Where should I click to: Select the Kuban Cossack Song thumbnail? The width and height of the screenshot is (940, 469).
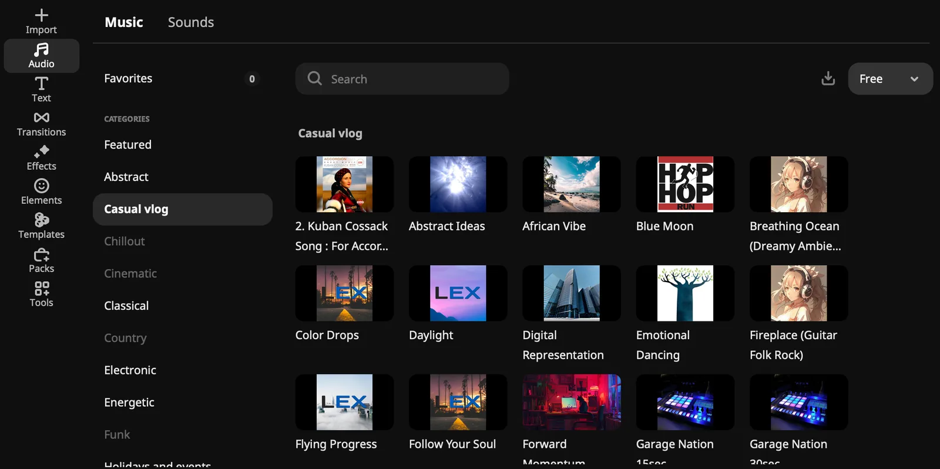tap(344, 184)
